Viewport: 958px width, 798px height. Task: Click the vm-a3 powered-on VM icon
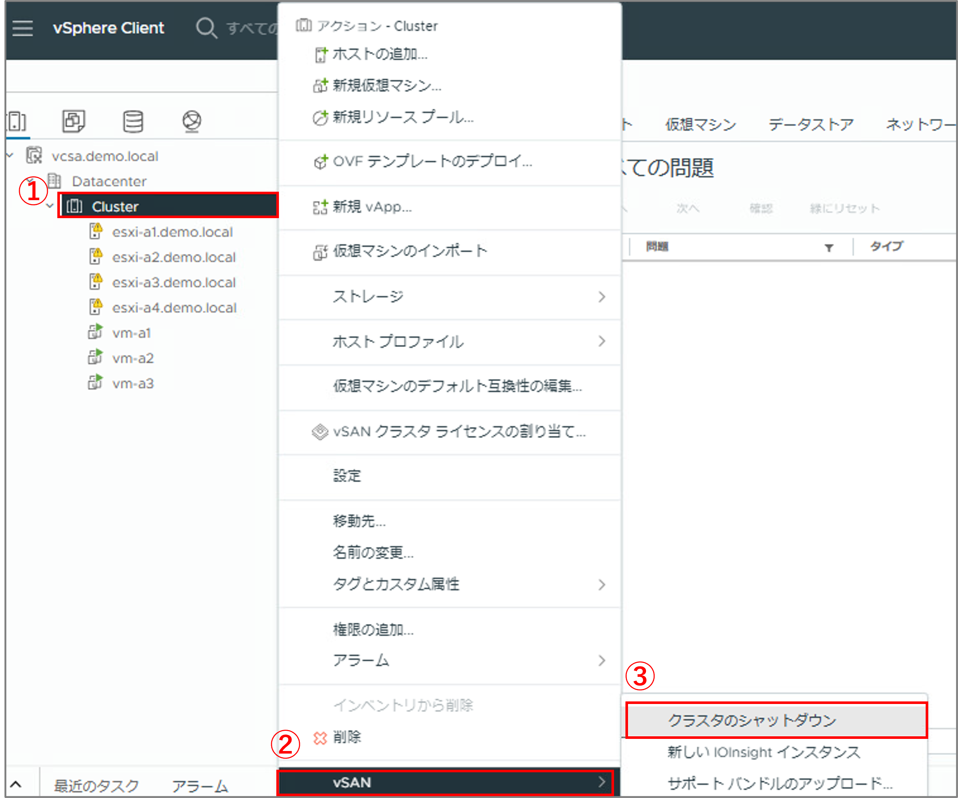click(x=95, y=383)
